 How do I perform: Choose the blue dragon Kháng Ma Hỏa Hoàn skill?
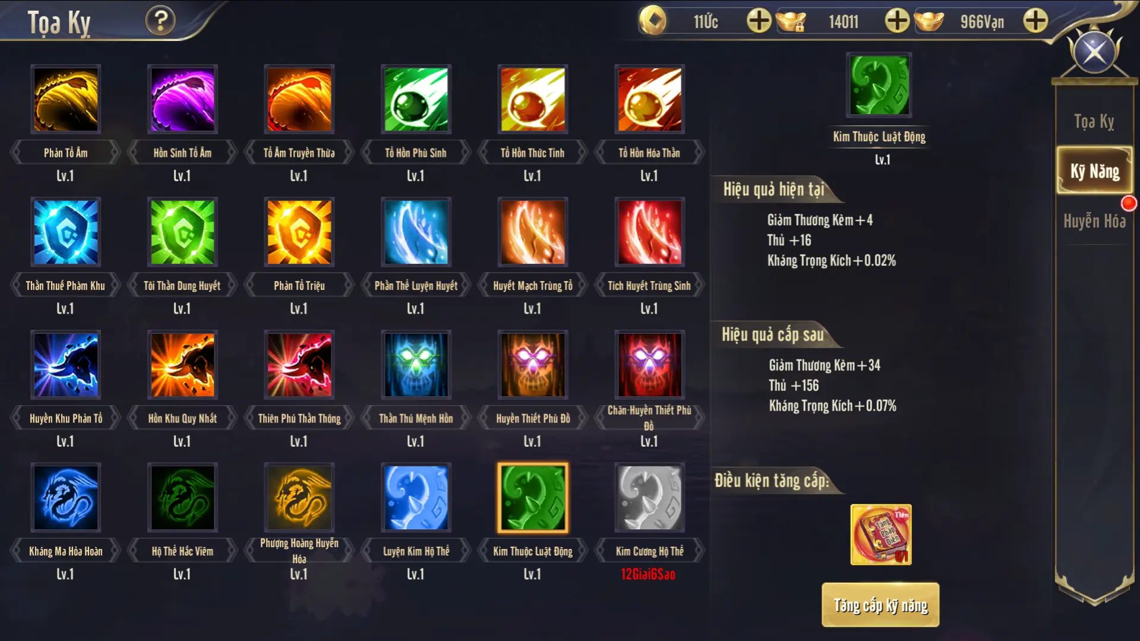65,498
